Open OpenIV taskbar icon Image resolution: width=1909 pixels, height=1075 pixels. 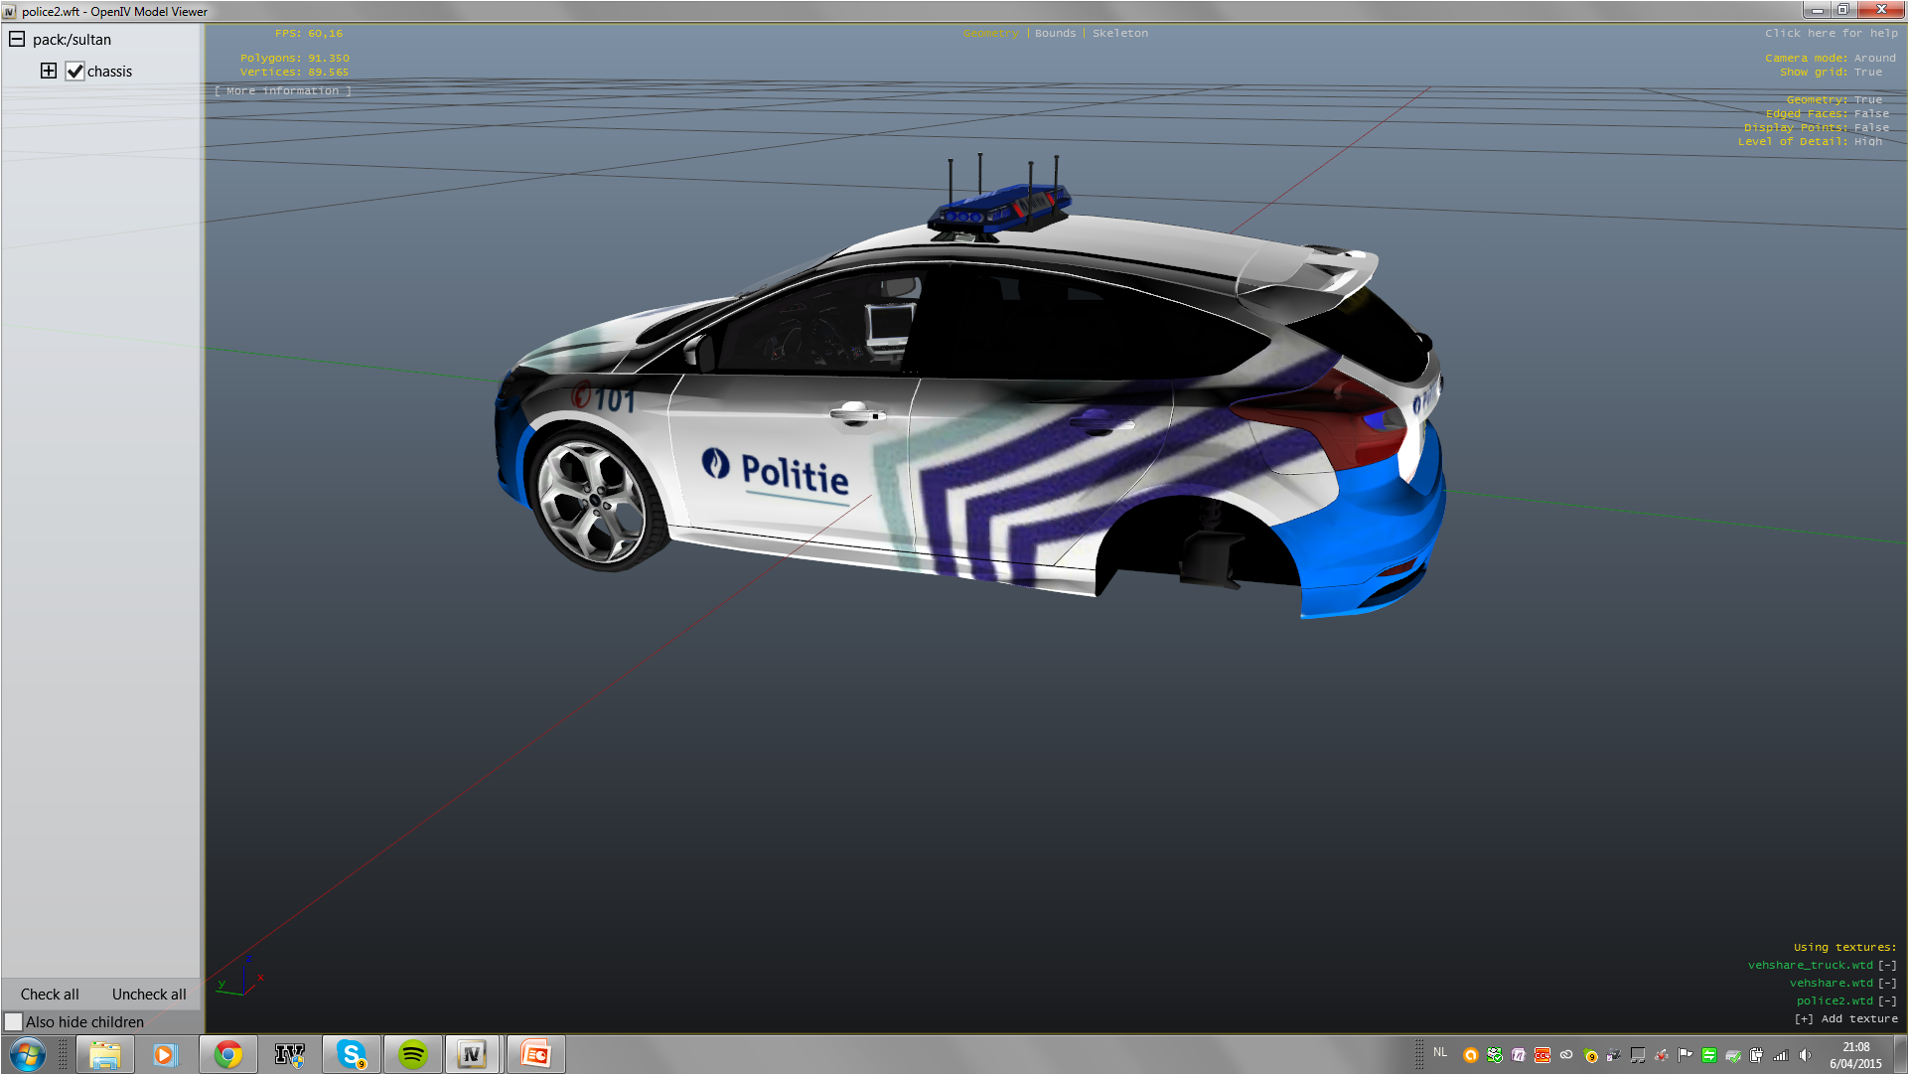[x=473, y=1054]
